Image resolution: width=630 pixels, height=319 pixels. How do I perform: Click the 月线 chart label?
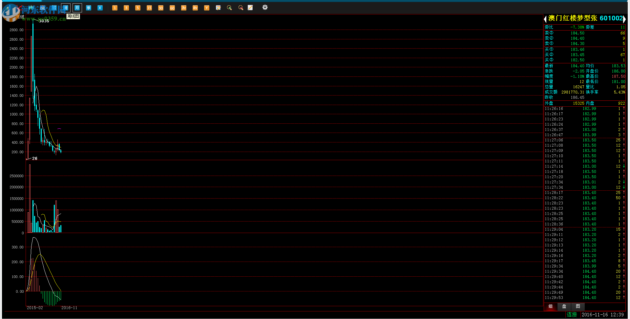pyautogui.click(x=20, y=17)
